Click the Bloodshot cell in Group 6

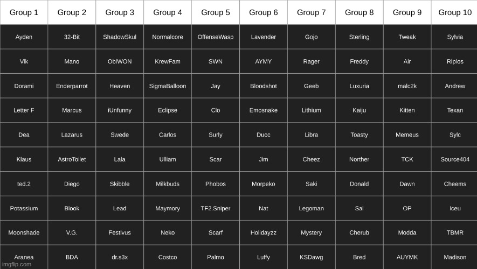point(264,86)
